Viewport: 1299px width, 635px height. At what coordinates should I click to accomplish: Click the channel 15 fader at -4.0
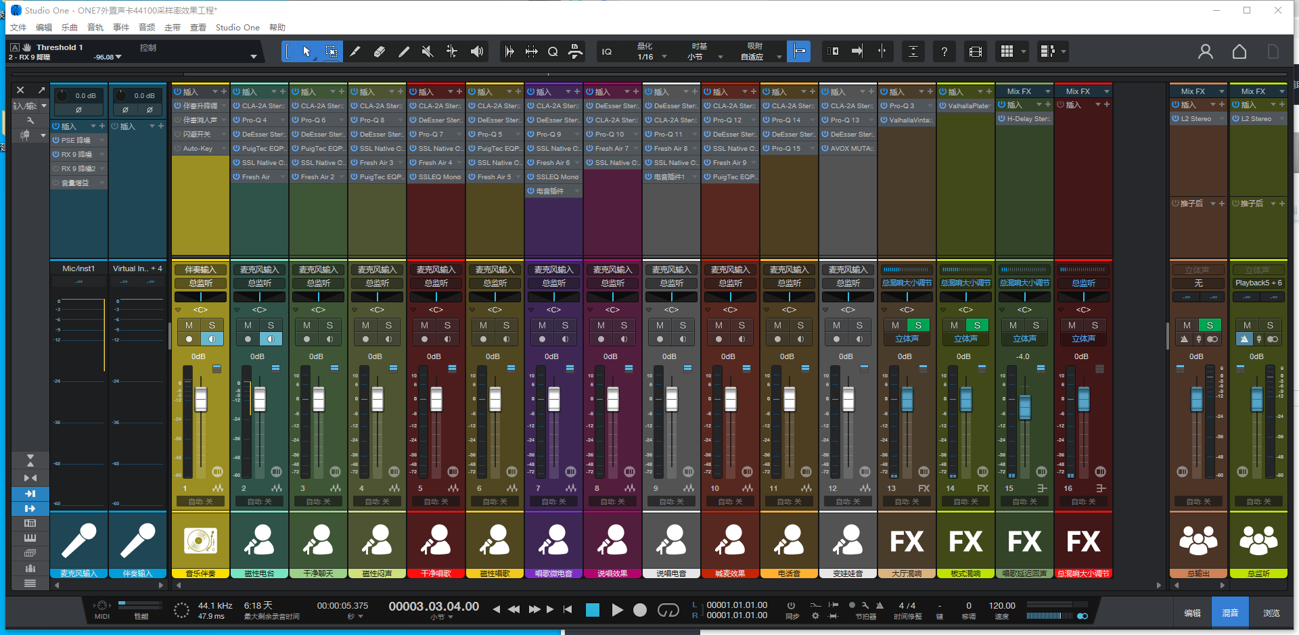pyautogui.click(x=1024, y=406)
